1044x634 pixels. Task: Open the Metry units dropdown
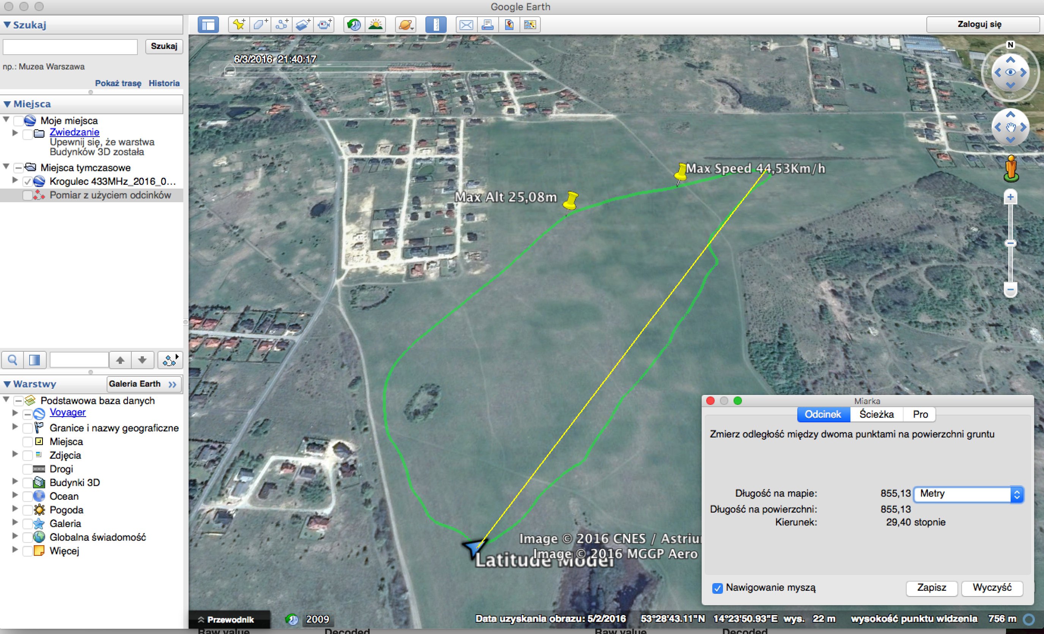[968, 494]
